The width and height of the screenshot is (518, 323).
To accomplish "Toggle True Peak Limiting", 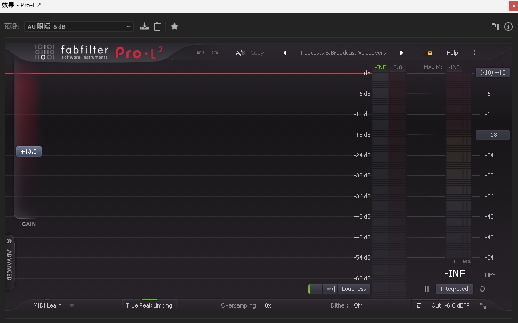I will coord(149,305).
